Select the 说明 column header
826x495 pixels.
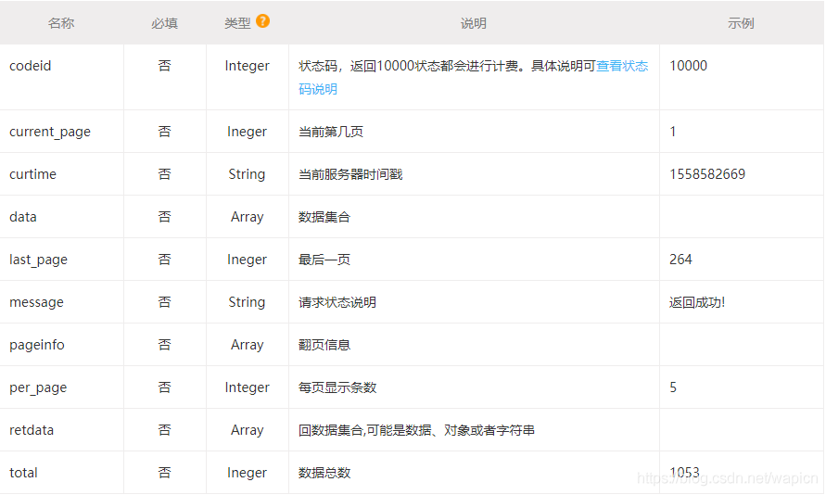pyautogui.click(x=474, y=23)
